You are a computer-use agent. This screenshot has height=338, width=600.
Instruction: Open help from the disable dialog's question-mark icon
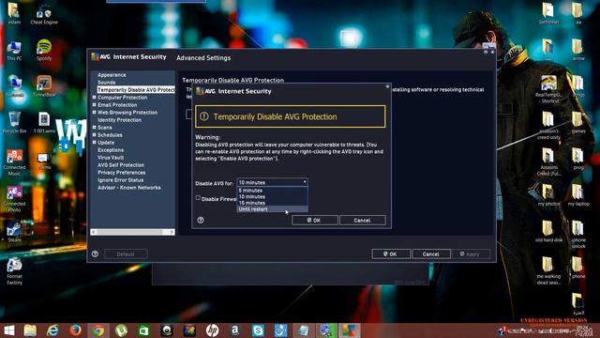(201, 220)
